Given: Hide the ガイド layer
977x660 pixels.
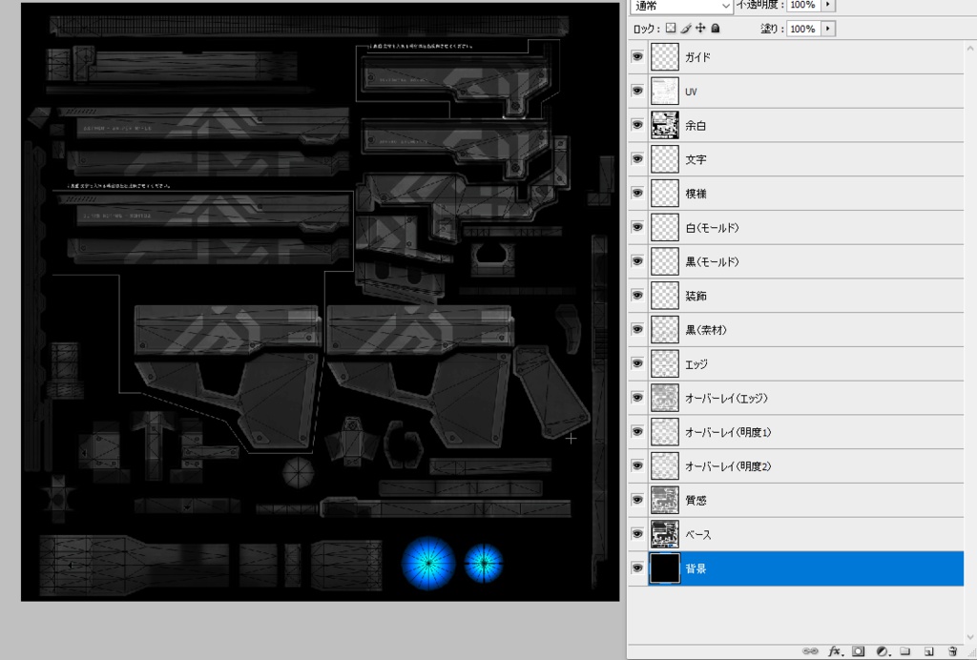Looking at the screenshot, I should tap(637, 56).
